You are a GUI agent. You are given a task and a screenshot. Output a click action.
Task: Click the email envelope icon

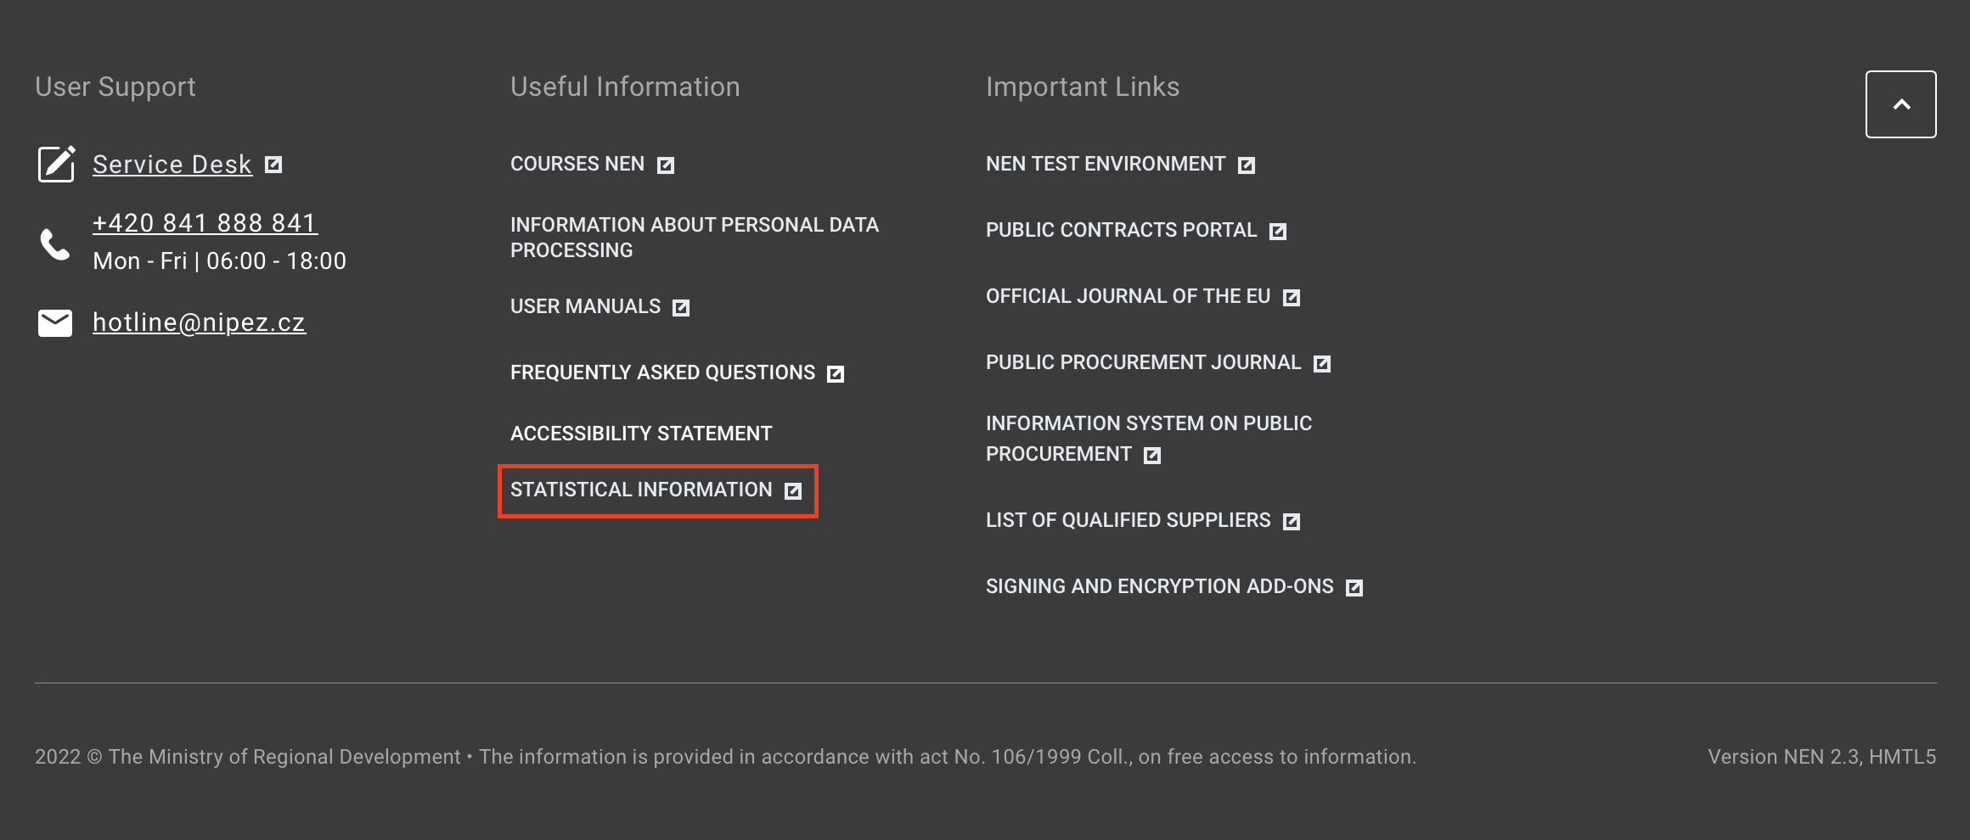pyautogui.click(x=55, y=323)
